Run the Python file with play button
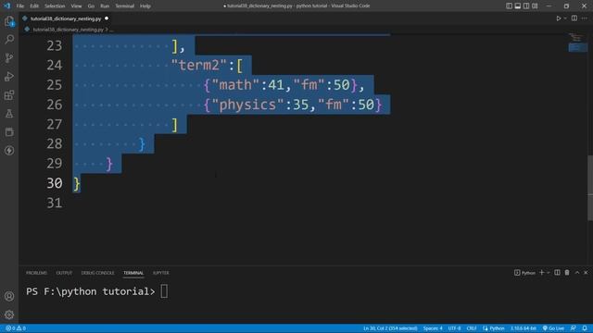The width and height of the screenshot is (593, 333). pos(558,18)
